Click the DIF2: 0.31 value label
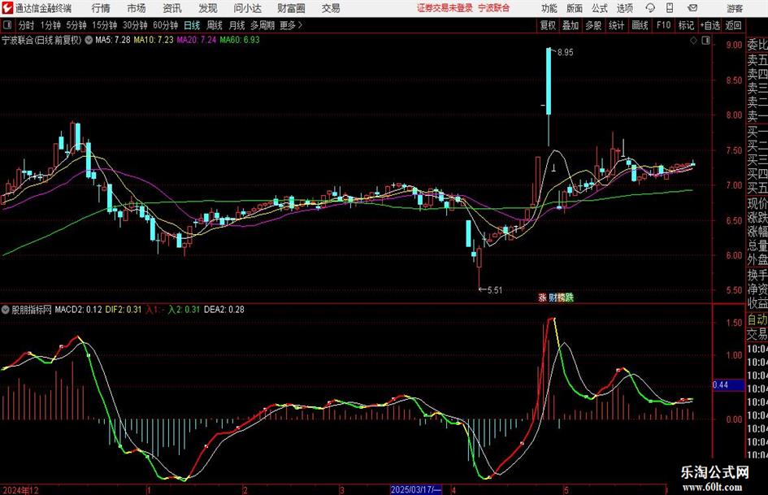The width and height of the screenshot is (768, 495). pos(124,309)
